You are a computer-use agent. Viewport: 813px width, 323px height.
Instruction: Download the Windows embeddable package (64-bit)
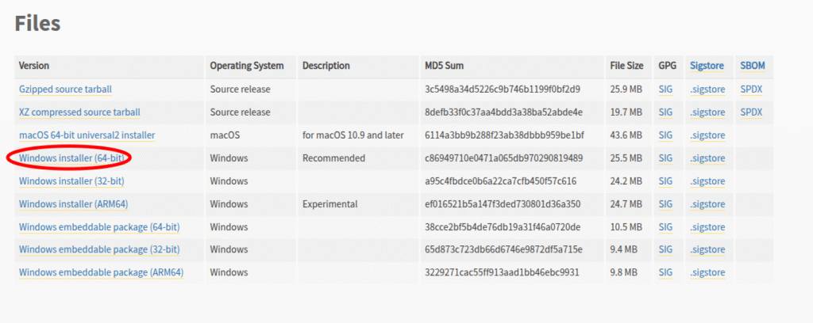click(99, 227)
